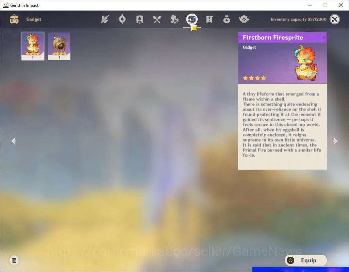Open the Weapons inventory tab

click(x=105, y=19)
